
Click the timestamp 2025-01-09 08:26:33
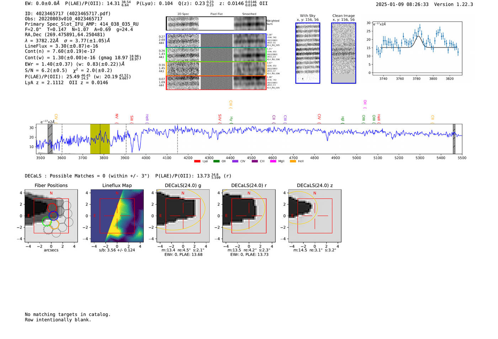pos(402,5)
